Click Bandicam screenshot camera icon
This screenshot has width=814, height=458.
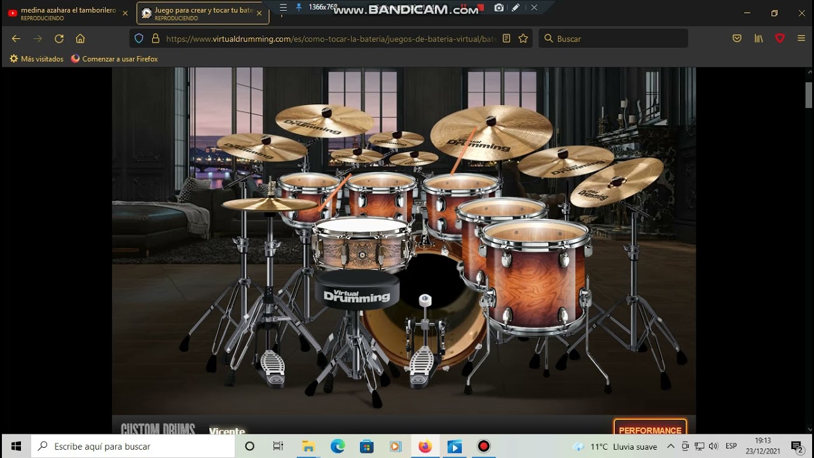499,8
